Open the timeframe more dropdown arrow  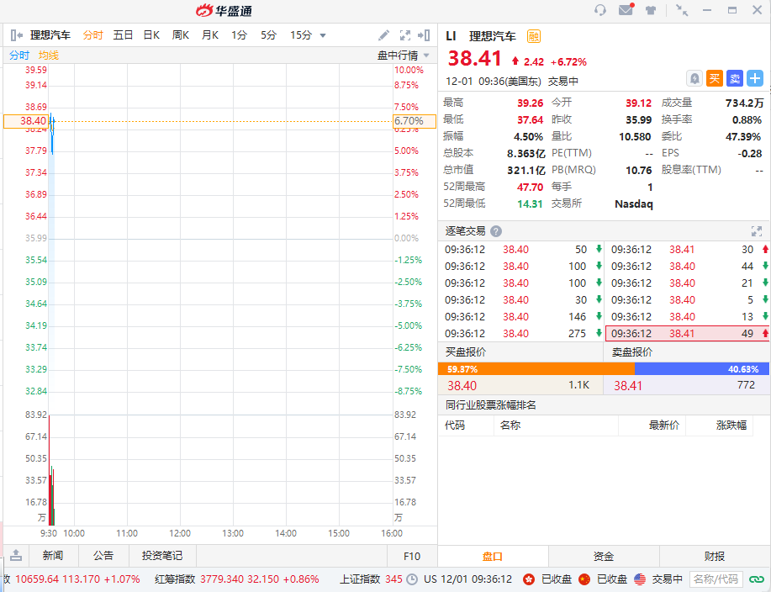[x=323, y=35]
